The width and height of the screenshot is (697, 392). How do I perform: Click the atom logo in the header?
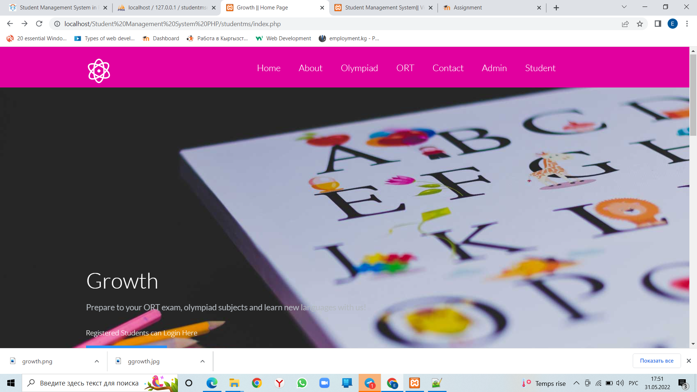pyautogui.click(x=99, y=71)
